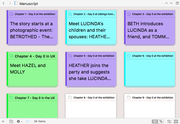Click the Manuscript title in header bar
This screenshot has width=180, height=124.
(x=29, y=4)
